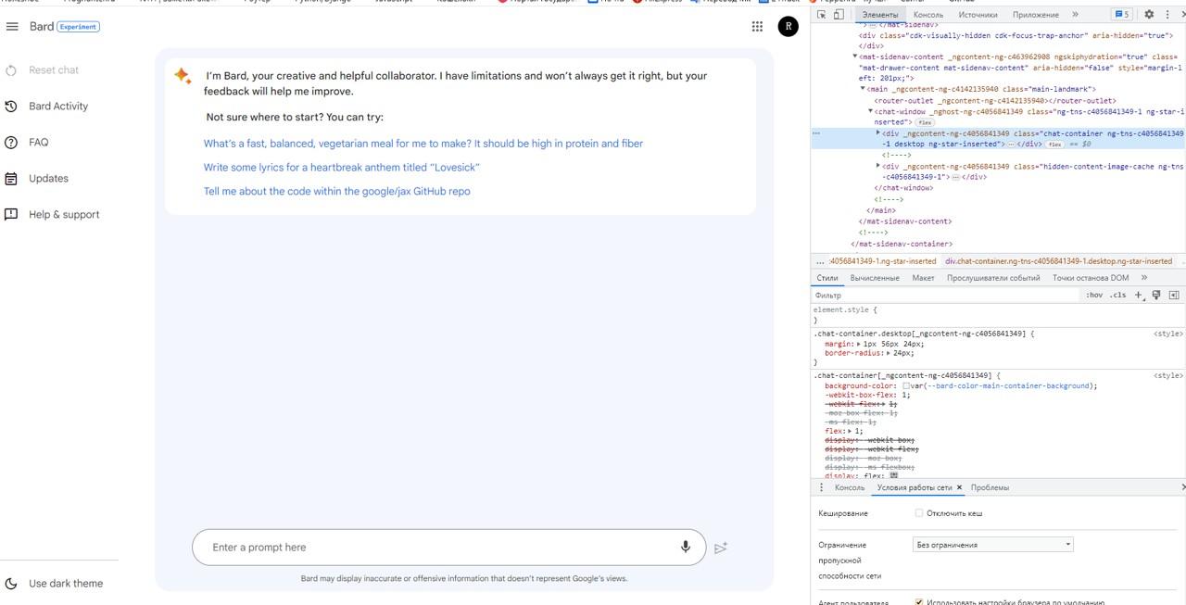The width and height of the screenshot is (1186, 605).
Task: Click the Lovesick lyrics suggestion link
Action: coord(342,168)
